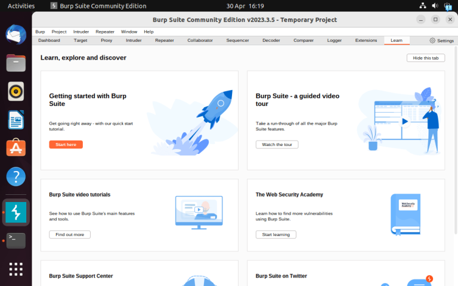Image resolution: width=458 pixels, height=286 pixels.
Task: Click the Hide this tab button
Action: 426,58
